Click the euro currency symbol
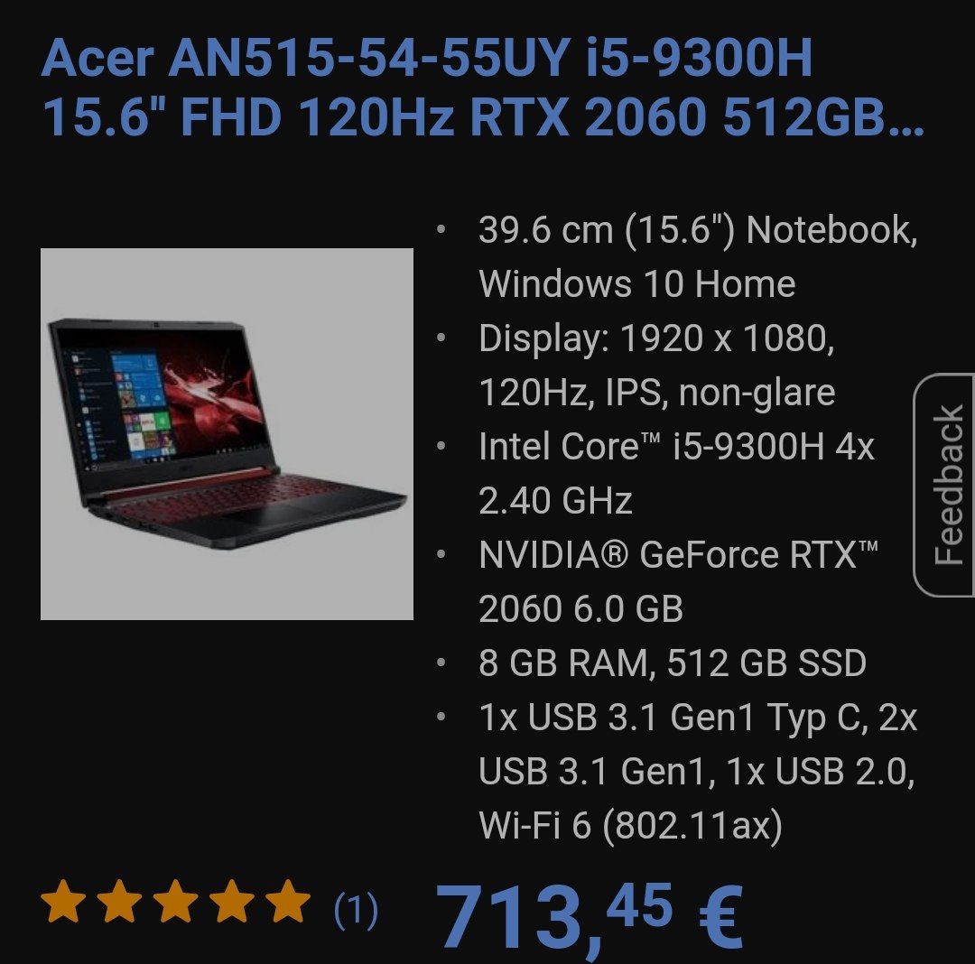975x964 pixels. [720, 915]
